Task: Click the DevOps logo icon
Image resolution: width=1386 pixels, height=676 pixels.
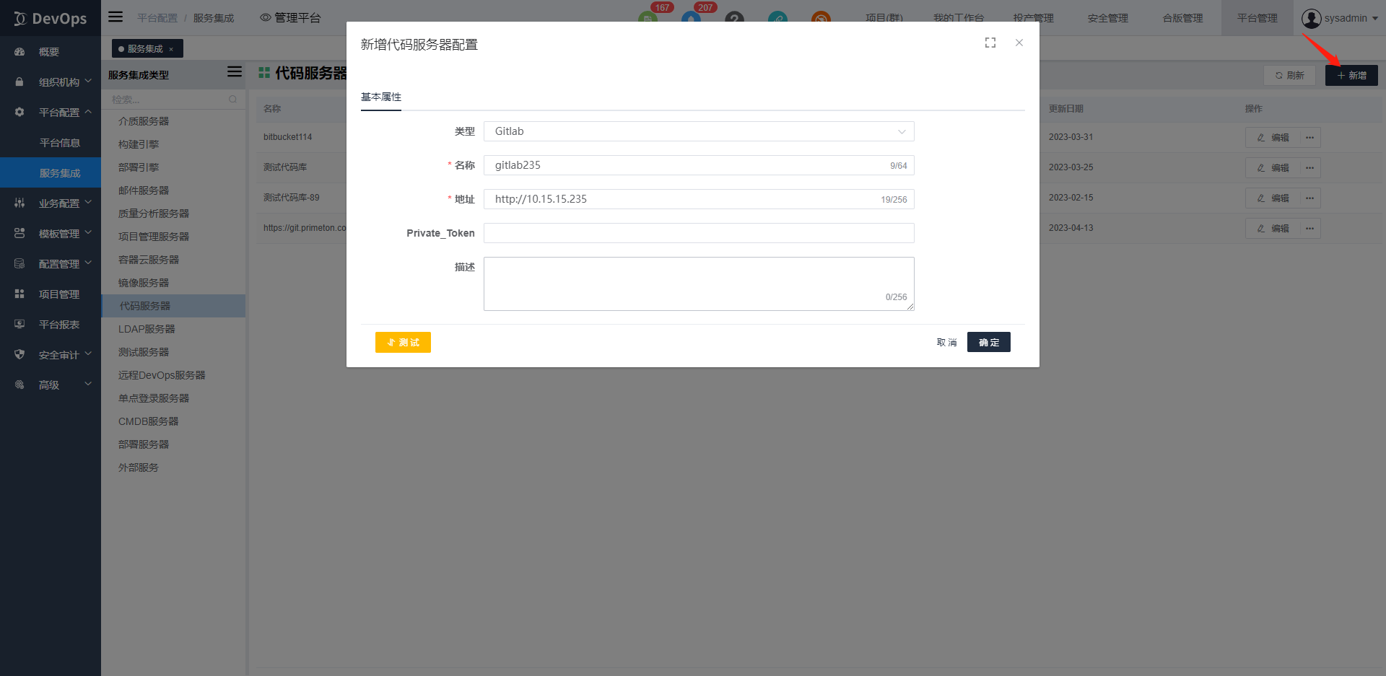Action: pyautogui.click(x=19, y=19)
